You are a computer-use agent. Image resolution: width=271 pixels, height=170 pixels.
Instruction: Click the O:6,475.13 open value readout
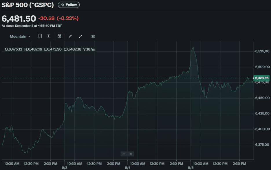14,49
